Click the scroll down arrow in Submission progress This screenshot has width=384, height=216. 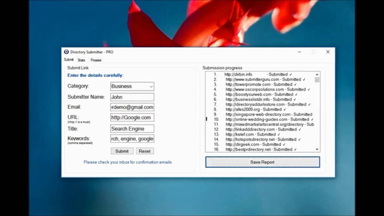(x=317, y=149)
